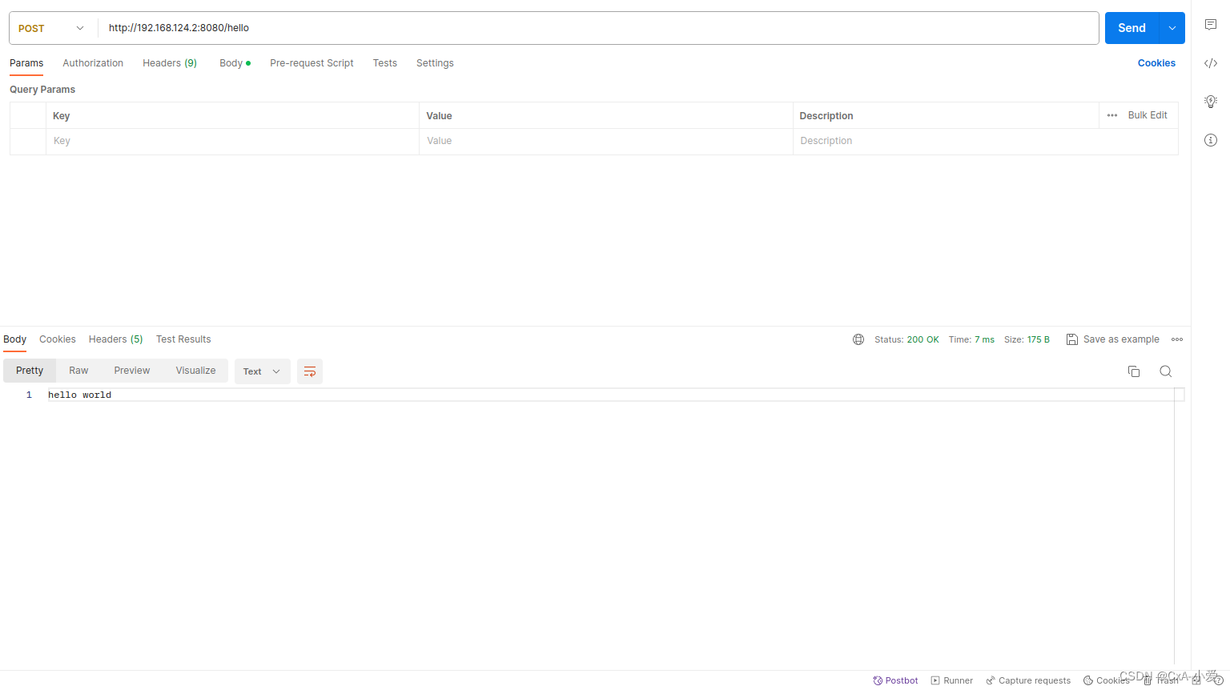Open Runner in the status bar
Viewport: 1230px width, 690px height.
tap(951, 680)
